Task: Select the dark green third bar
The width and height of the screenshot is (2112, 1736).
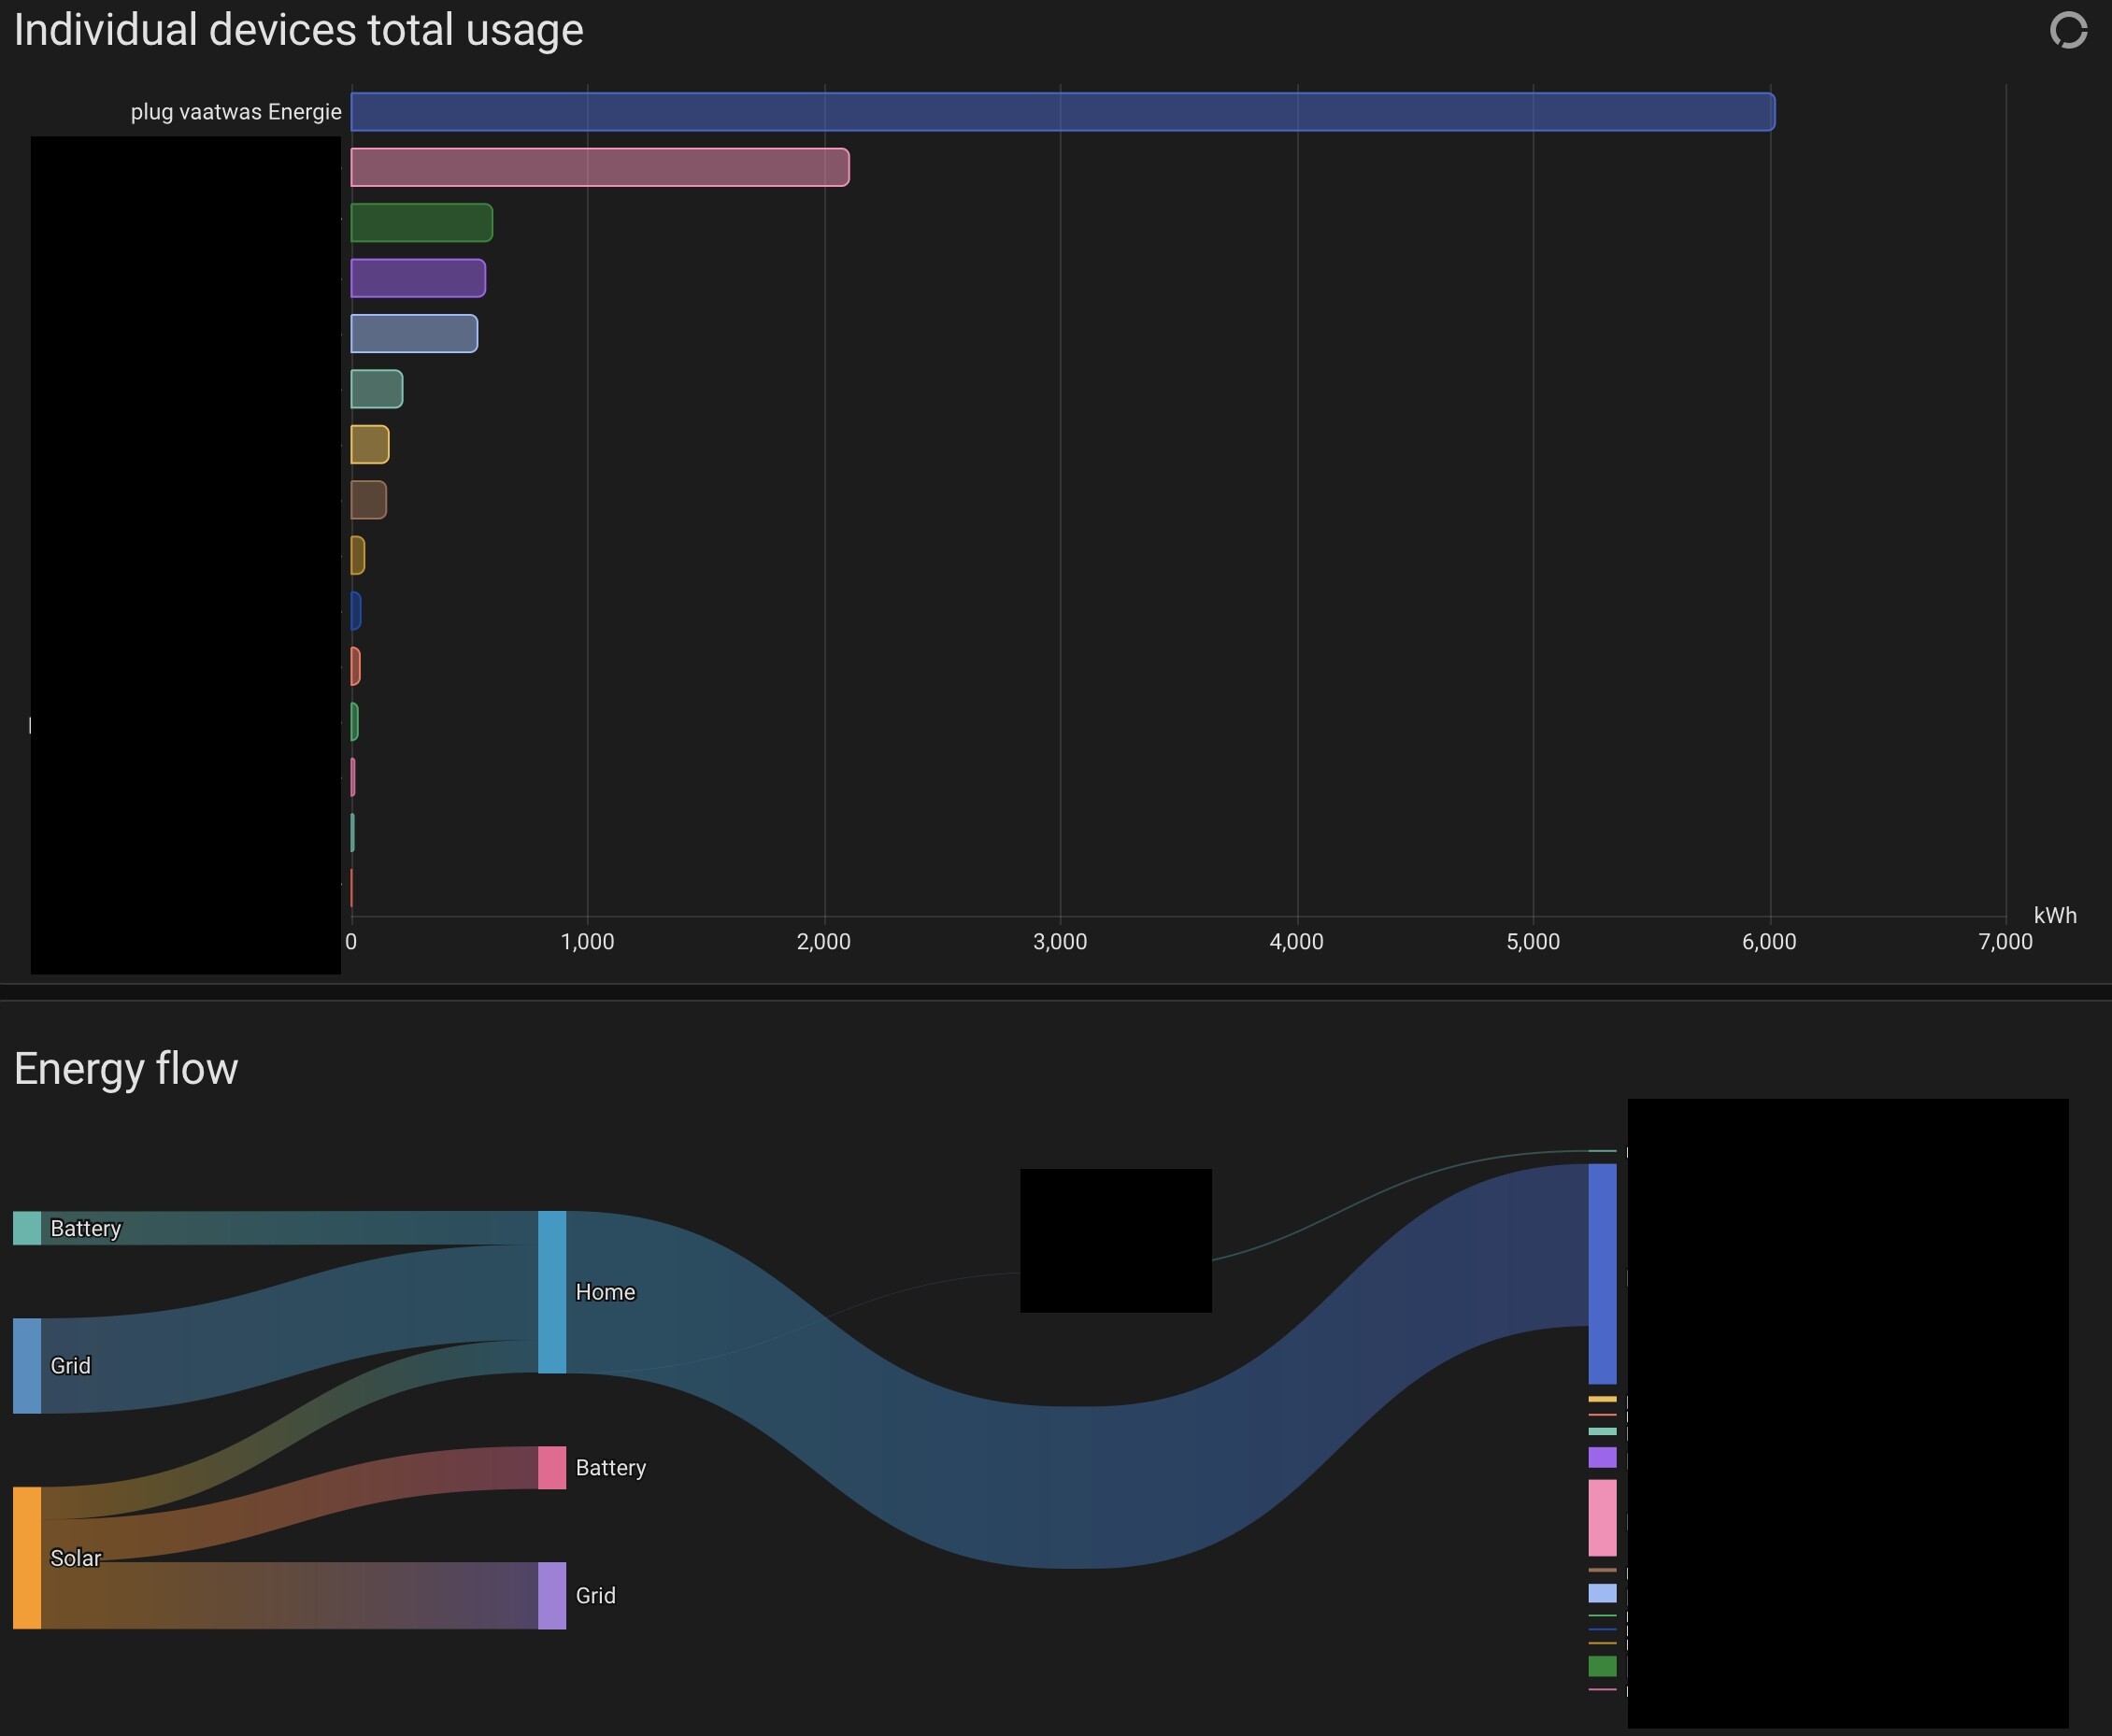Action: tap(421, 222)
